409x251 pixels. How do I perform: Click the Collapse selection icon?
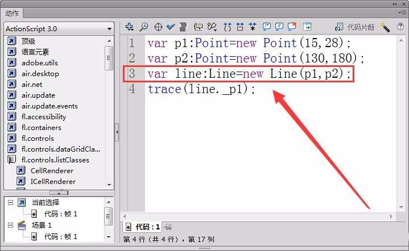(x=239, y=27)
